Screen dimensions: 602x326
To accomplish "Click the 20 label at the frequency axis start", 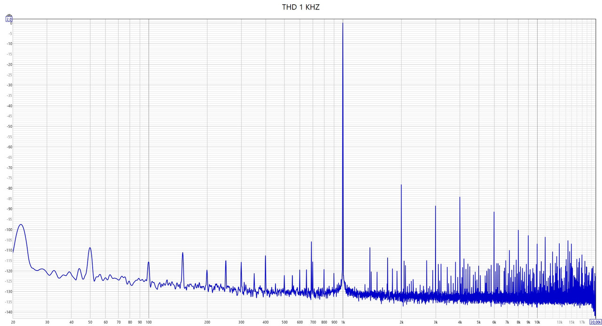I will click(13, 322).
